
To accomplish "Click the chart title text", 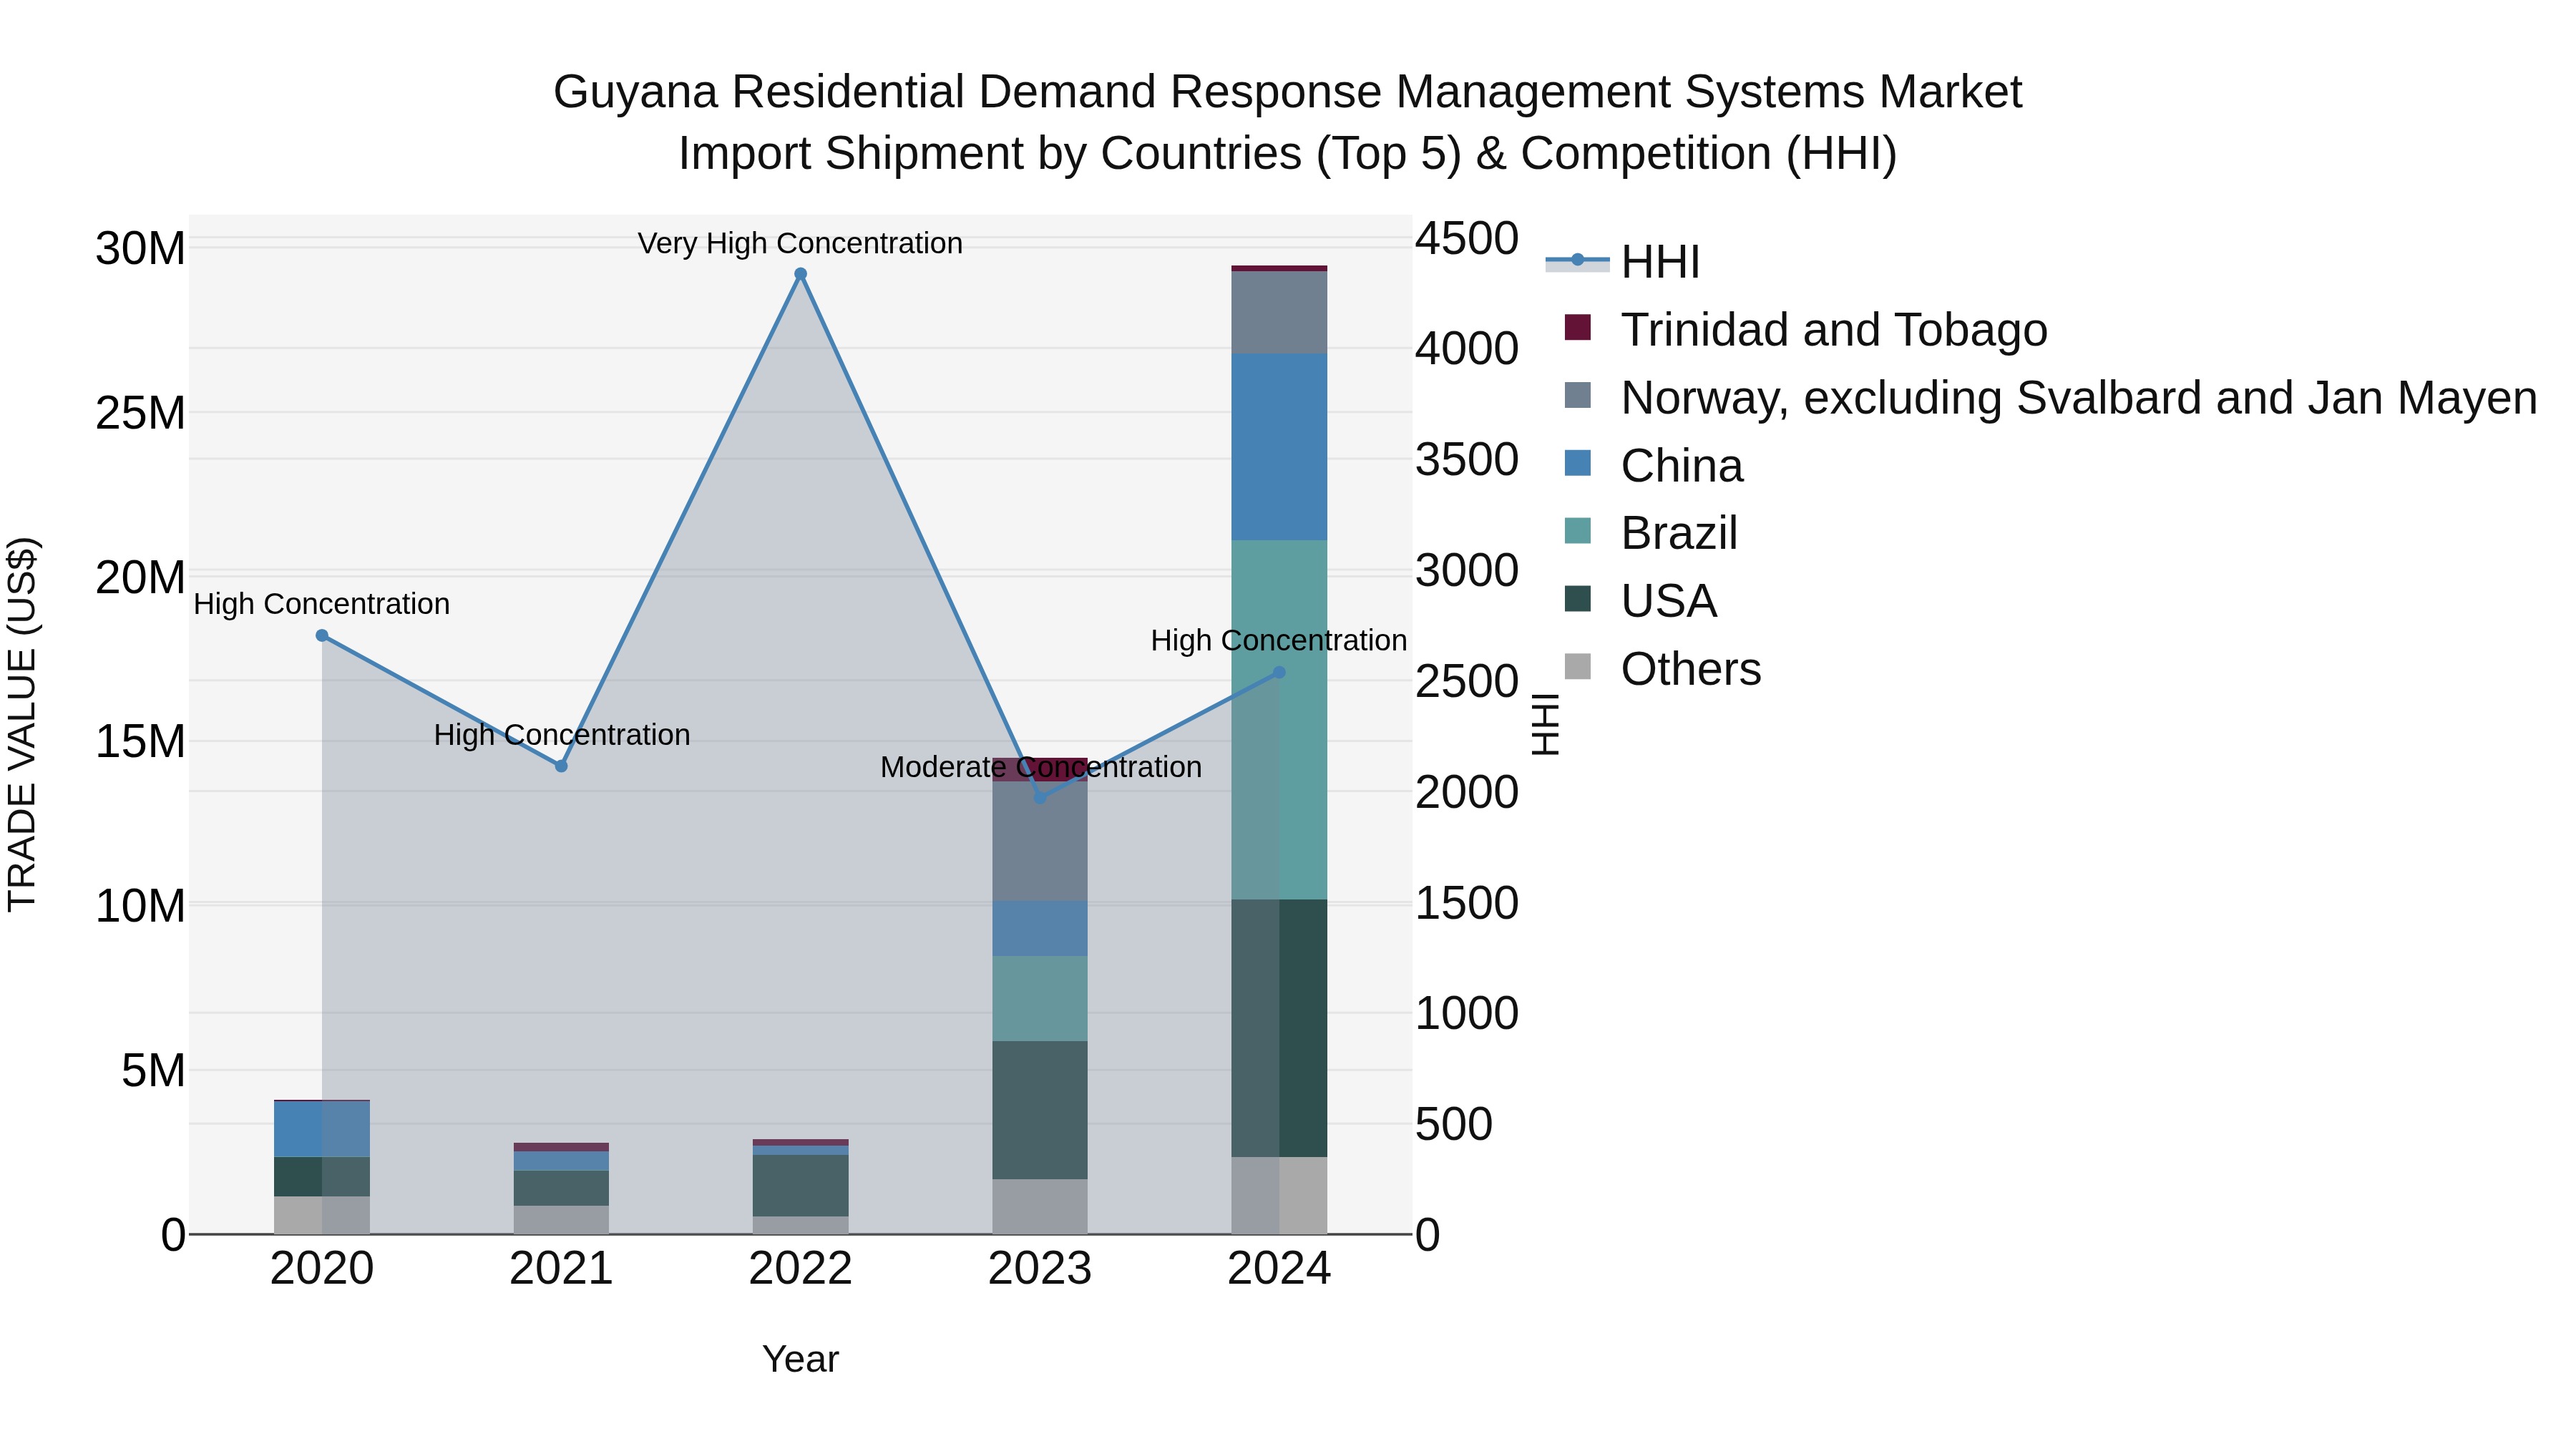I will pyautogui.click(x=1288, y=123).
